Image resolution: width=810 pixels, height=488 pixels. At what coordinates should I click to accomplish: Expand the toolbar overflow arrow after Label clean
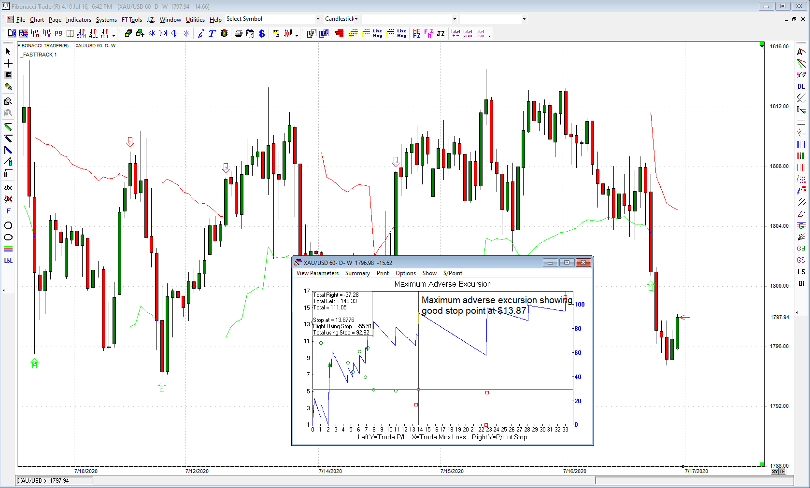tap(489, 35)
